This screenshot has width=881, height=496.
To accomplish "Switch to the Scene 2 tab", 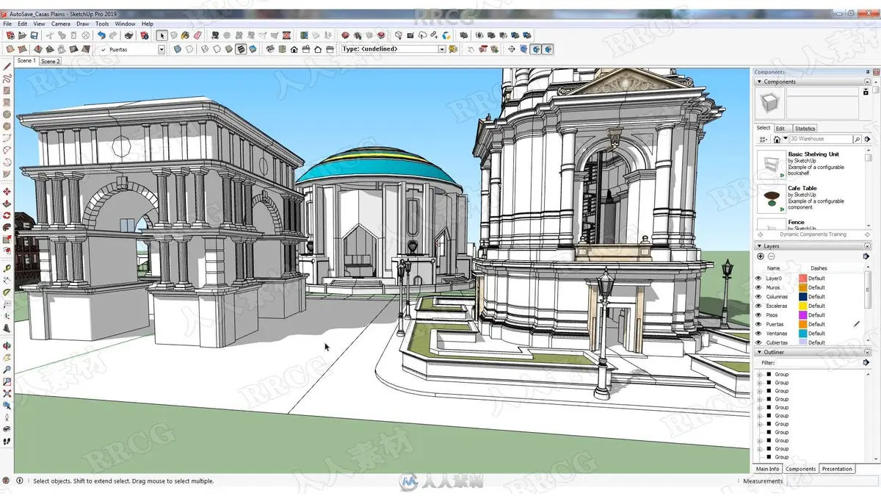I will [x=50, y=62].
